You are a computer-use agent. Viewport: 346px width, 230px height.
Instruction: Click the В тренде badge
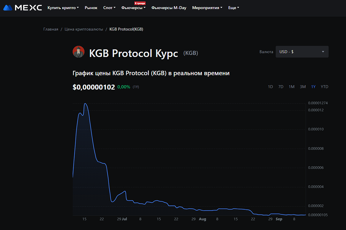tap(140, 3)
